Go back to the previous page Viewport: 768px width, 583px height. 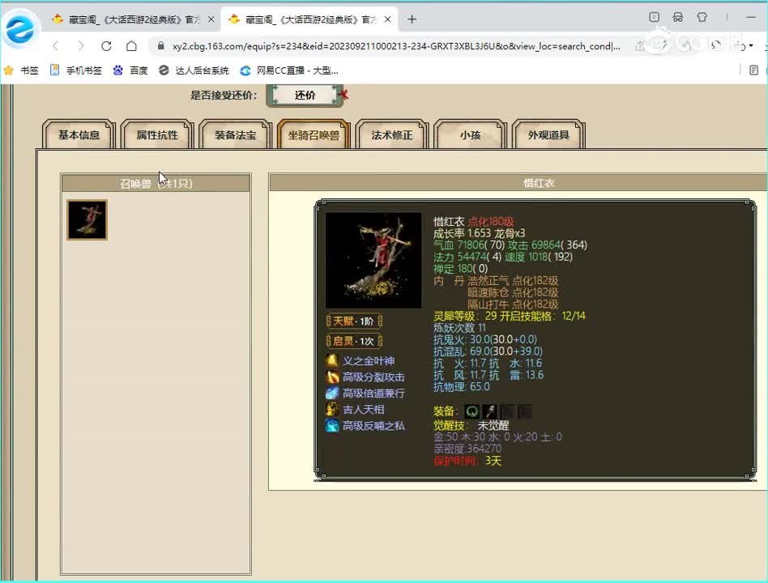pyautogui.click(x=55, y=46)
